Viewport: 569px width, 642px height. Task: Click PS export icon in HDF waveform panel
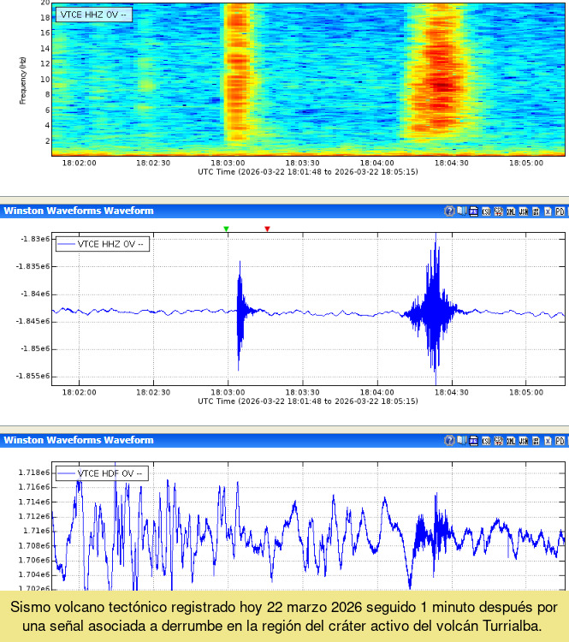click(x=473, y=441)
